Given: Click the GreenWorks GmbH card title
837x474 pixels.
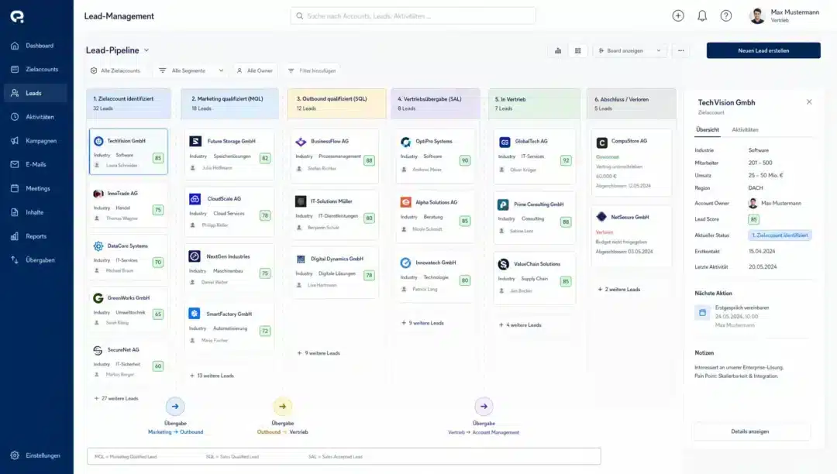Looking at the screenshot, I should [128, 298].
